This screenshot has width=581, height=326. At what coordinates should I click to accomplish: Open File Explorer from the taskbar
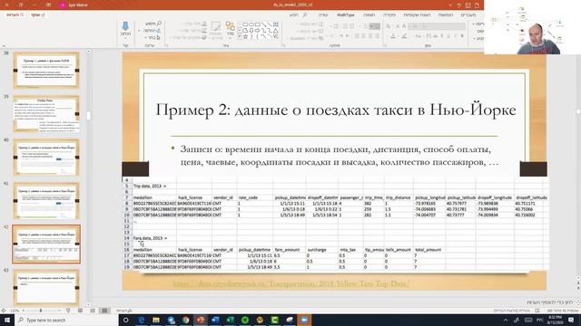[x=156, y=320]
